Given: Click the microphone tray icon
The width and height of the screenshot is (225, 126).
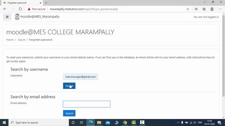Looking at the screenshot, I should 182,122.
